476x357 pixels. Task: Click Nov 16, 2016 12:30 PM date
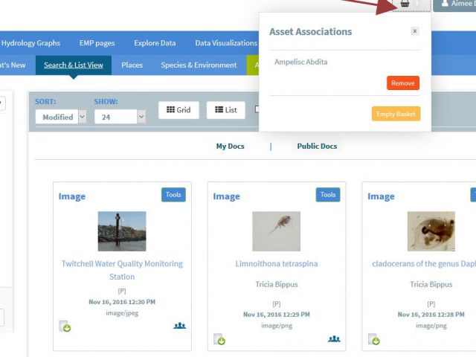point(122,302)
